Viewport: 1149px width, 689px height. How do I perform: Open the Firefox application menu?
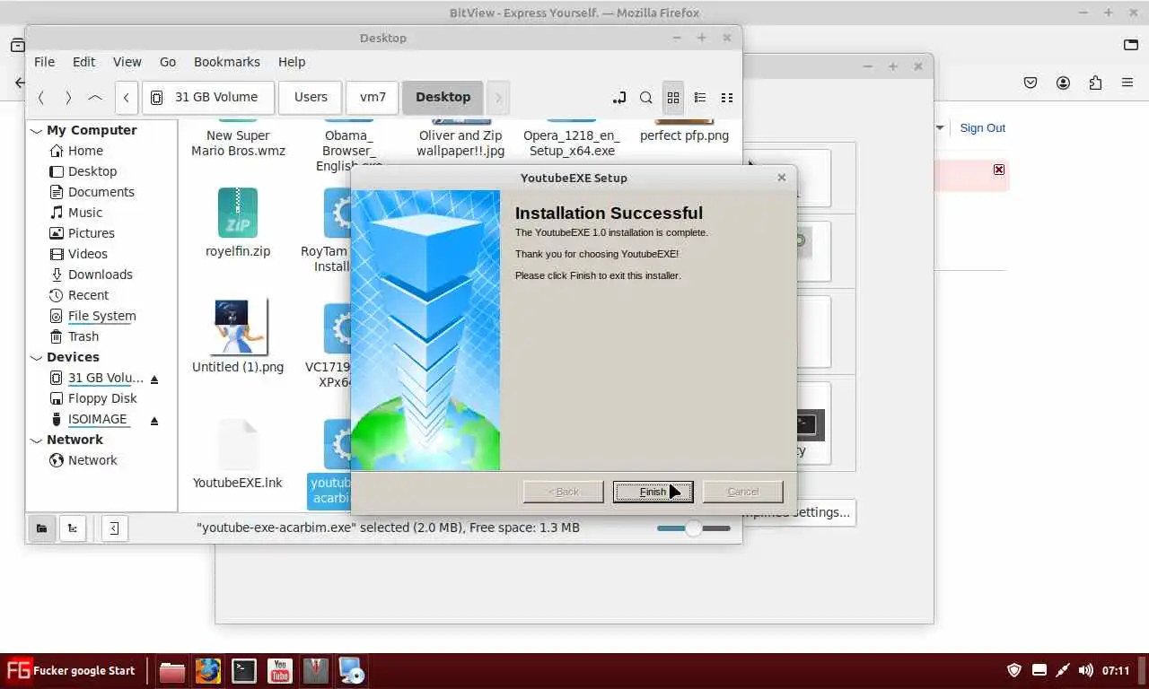click(x=1127, y=83)
